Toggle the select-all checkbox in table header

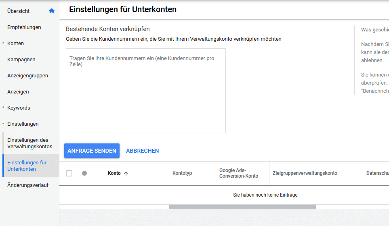point(69,173)
